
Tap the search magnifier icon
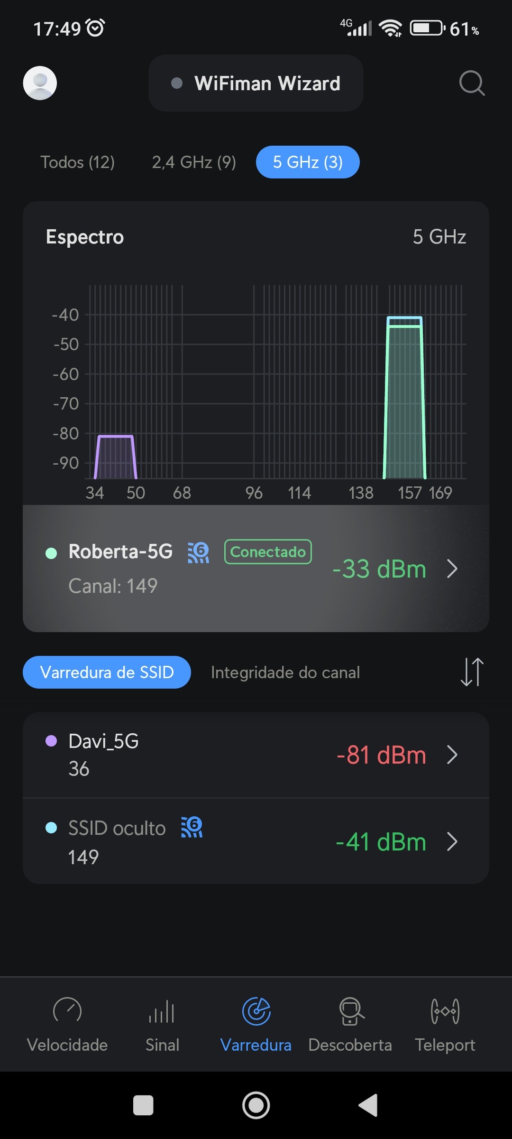pyautogui.click(x=472, y=83)
